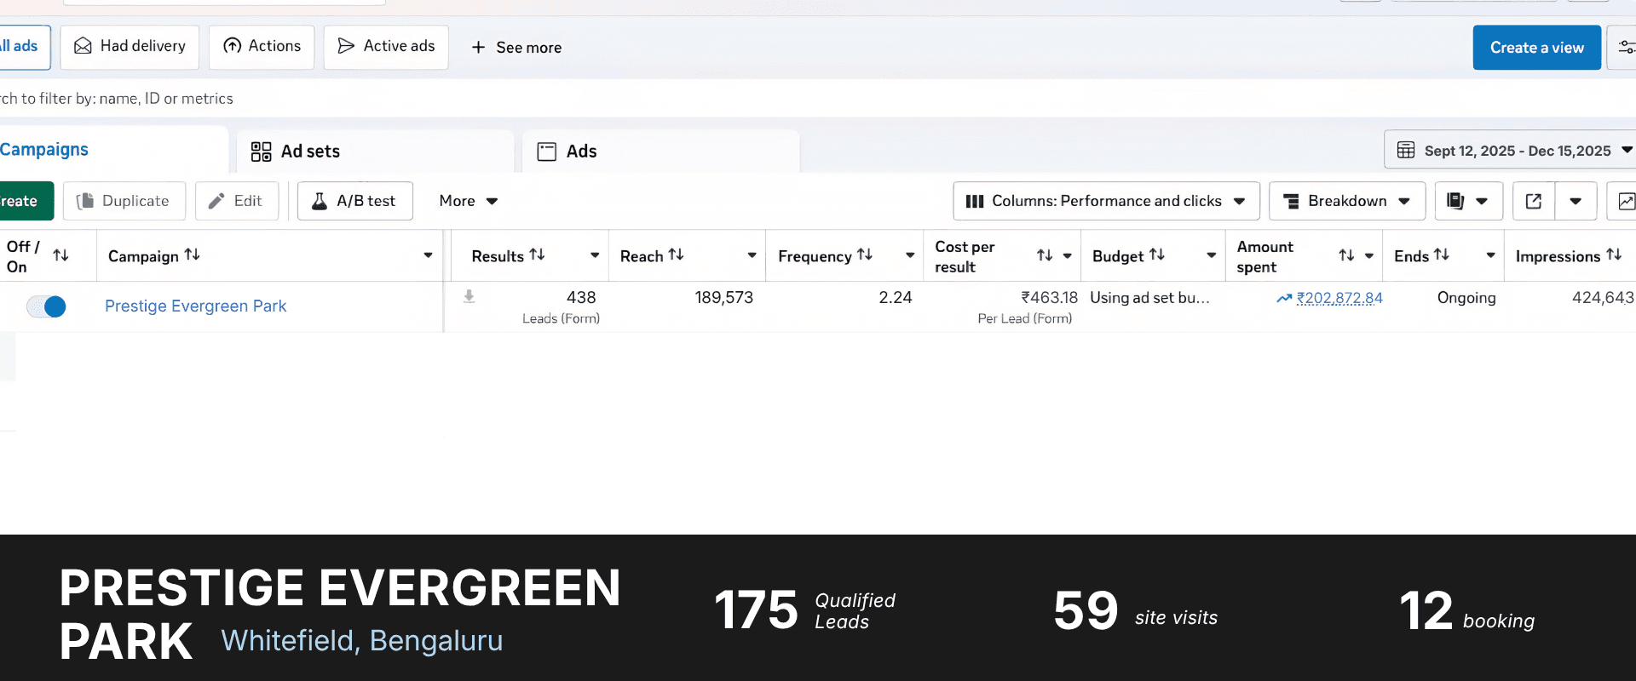
Task: Click the Had delivery envelope icon
Action: (x=83, y=46)
